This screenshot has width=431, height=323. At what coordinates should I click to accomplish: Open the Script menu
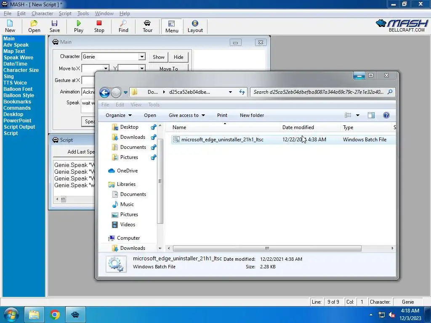(65, 13)
